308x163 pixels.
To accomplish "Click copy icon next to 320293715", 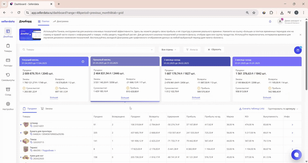I will [31, 142].
